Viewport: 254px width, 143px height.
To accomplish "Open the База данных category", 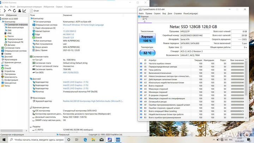I will (x=9, y=83).
